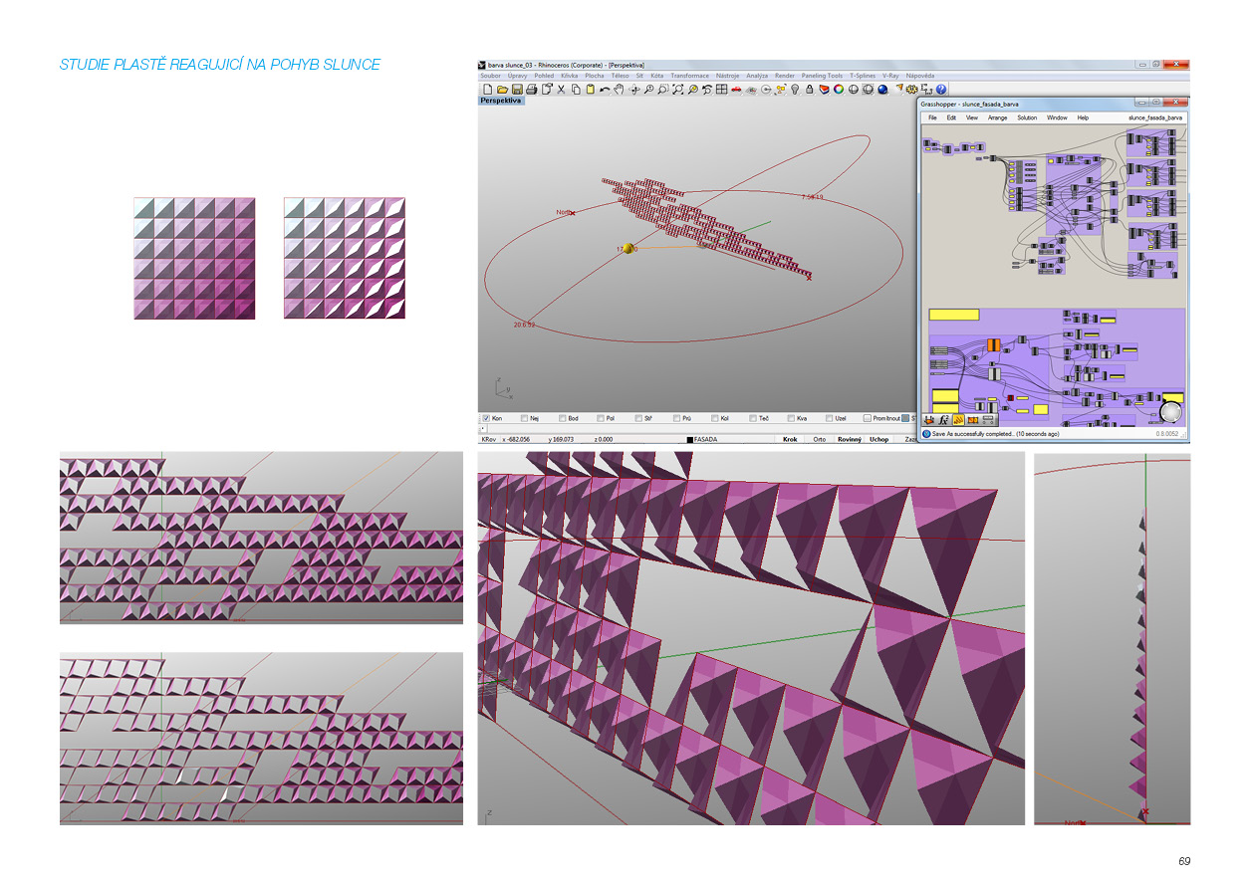Toggle Krok snap in status bar

[790, 439]
